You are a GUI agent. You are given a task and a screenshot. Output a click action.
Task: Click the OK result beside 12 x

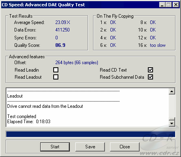click(153, 38)
